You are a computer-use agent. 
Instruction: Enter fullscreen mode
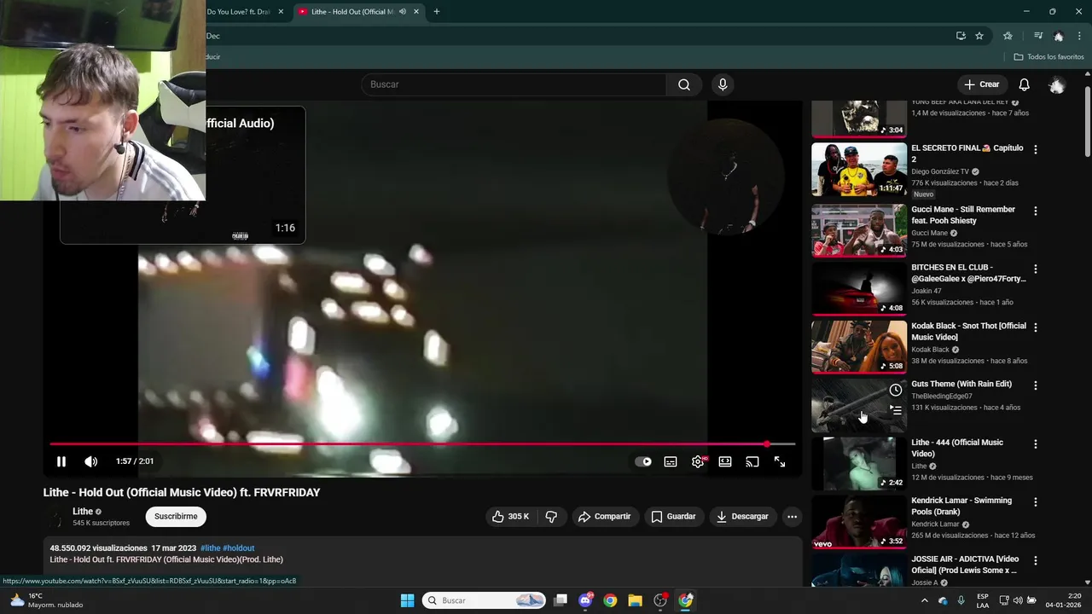click(780, 461)
